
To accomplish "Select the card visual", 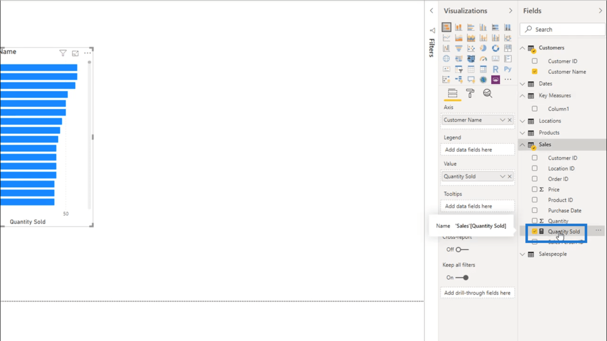I will tap(495, 58).
